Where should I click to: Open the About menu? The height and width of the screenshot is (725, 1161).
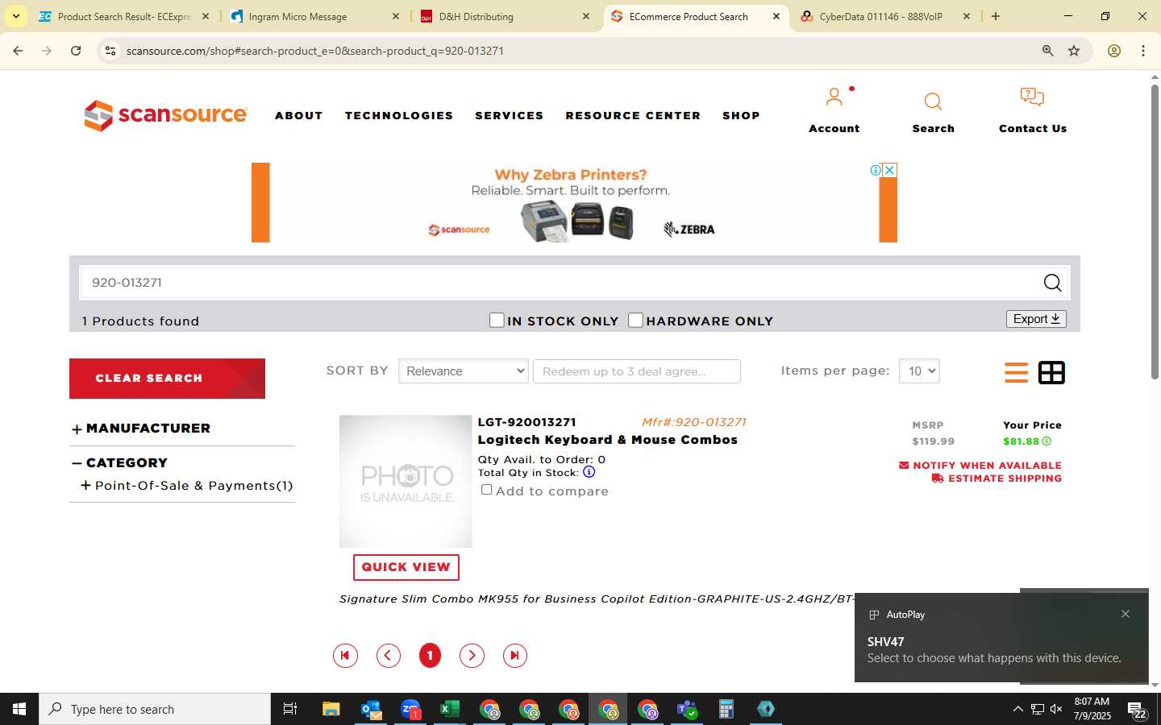pyautogui.click(x=299, y=116)
